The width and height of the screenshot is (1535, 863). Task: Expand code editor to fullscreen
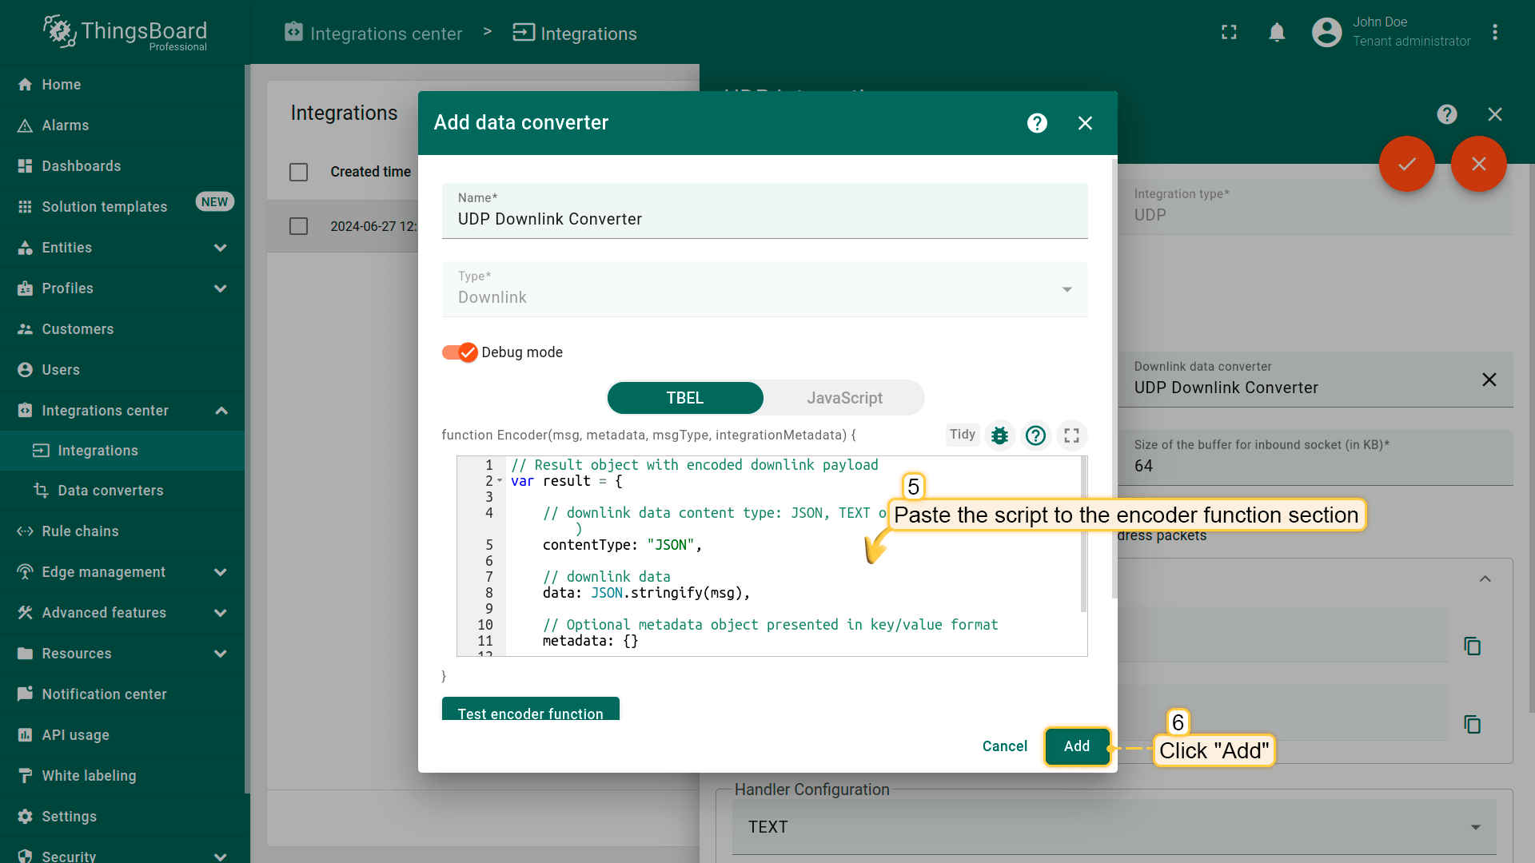pyautogui.click(x=1071, y=435)
